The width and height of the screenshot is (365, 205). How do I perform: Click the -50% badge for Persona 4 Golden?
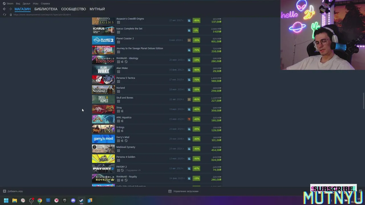click(x=196, y=159)
